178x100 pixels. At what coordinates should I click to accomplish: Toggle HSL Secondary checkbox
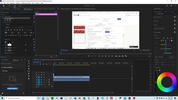point(175,32)
